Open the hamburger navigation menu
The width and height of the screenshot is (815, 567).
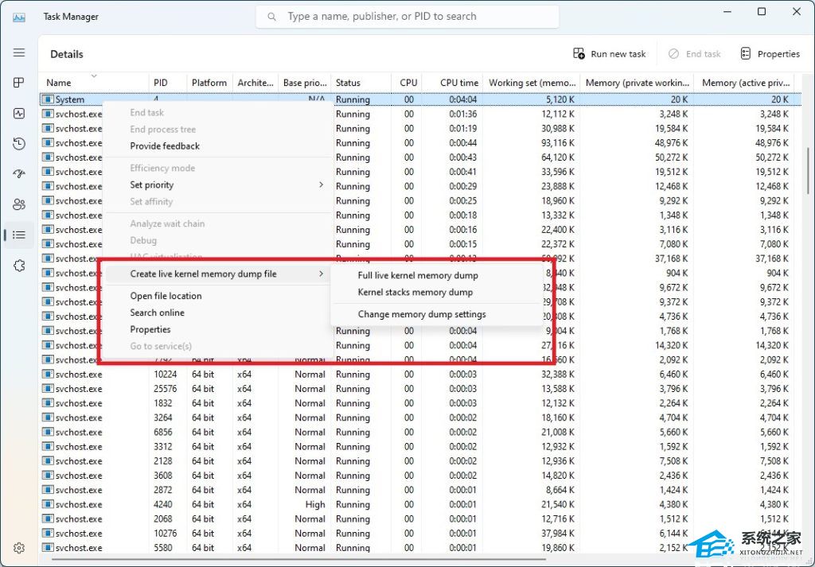19,52
